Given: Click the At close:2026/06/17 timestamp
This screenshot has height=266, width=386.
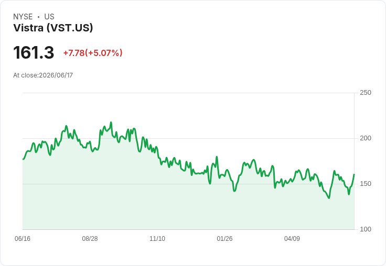Looking at the screenshot, I should [x=43, y=75].
